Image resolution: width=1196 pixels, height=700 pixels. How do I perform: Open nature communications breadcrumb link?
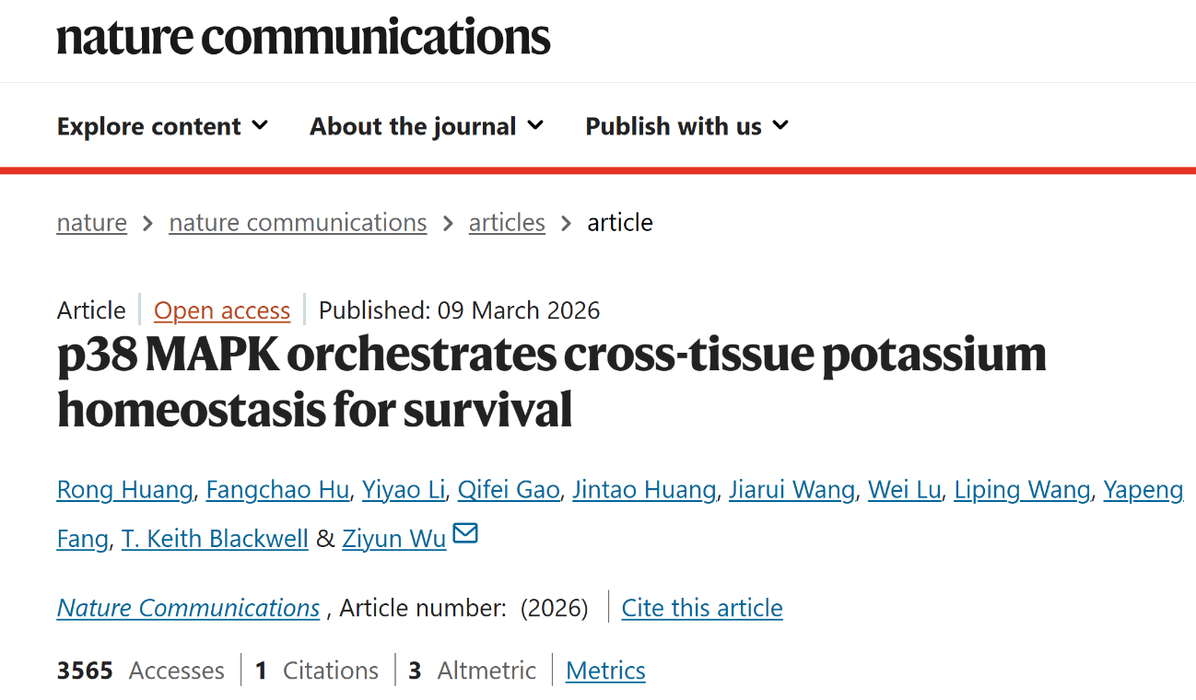click(x=298, y=223)
